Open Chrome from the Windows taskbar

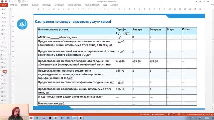pyautogui.click(x=56, y=118)
